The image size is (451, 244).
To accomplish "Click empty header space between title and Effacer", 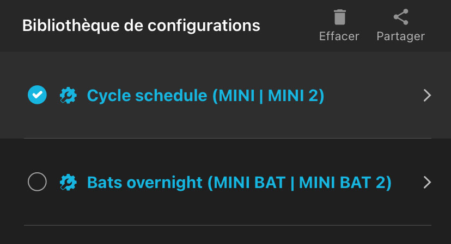I will point(289,26).
